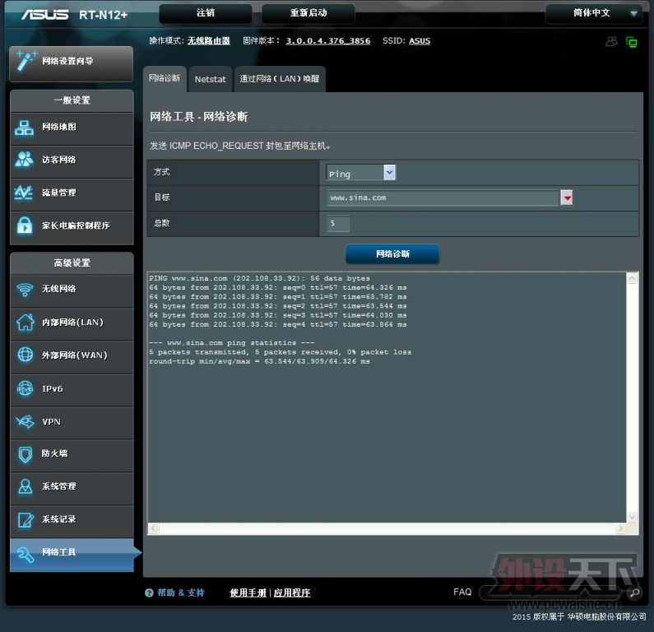Click the 家长电脑控制程序 lock icon
Viewport: 654px width, 632px height.
tap(25, 225)
